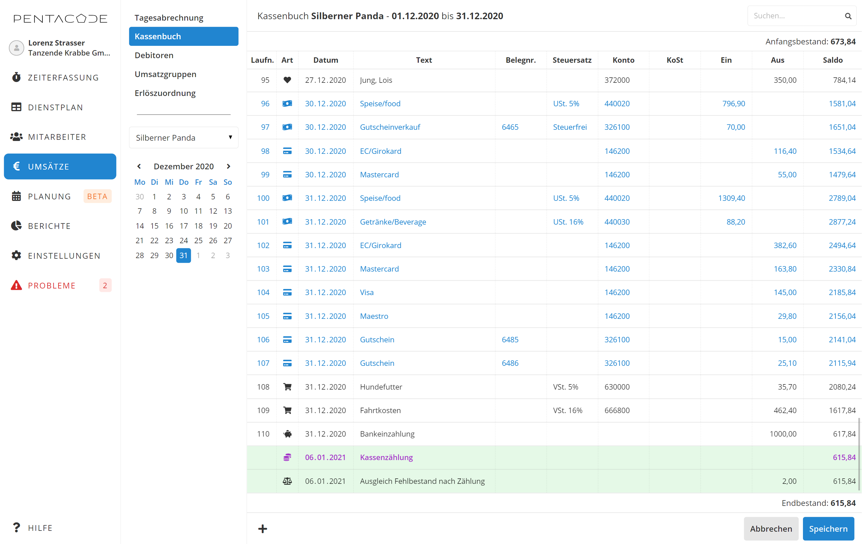
Task: Click the plus icon to add entry
Action: coord(262,529)
